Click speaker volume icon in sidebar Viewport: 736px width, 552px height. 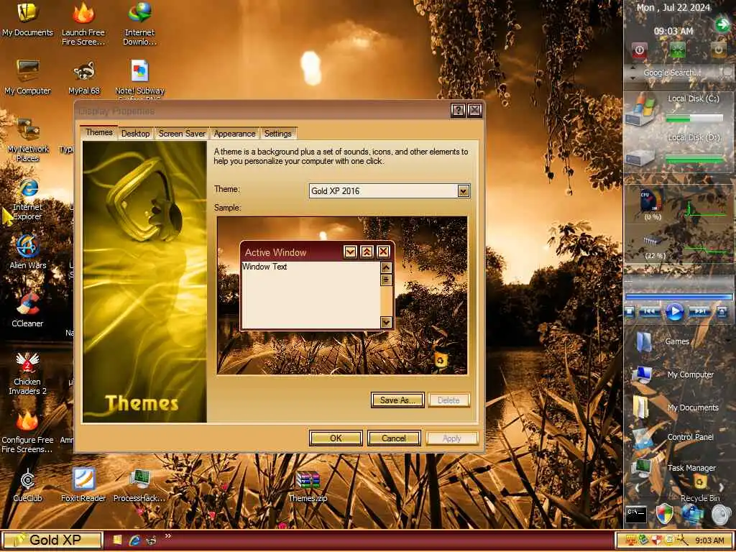[x=721, y=515]
